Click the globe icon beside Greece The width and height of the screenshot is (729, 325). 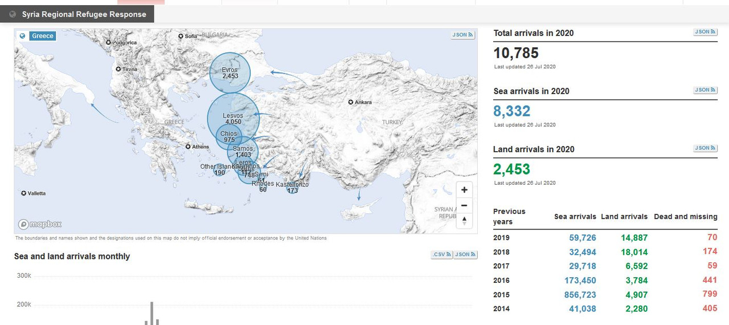pos(23,36)
